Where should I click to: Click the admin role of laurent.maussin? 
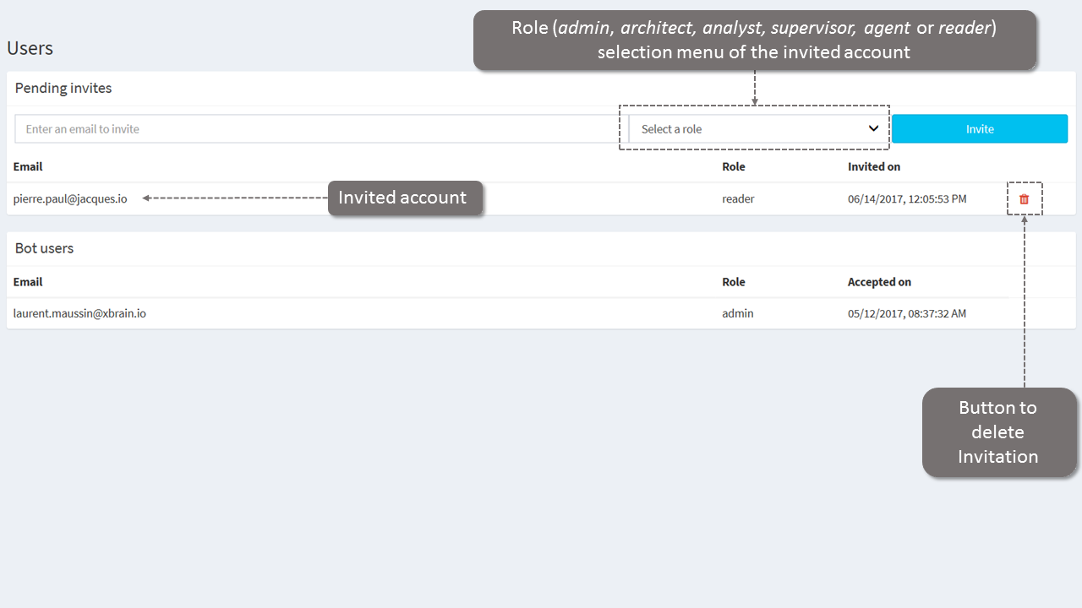coord(738,313)
